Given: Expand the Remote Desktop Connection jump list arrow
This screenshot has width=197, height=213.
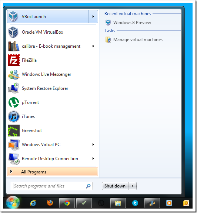Looking at the screenshot, I should (x=93, y=159).
